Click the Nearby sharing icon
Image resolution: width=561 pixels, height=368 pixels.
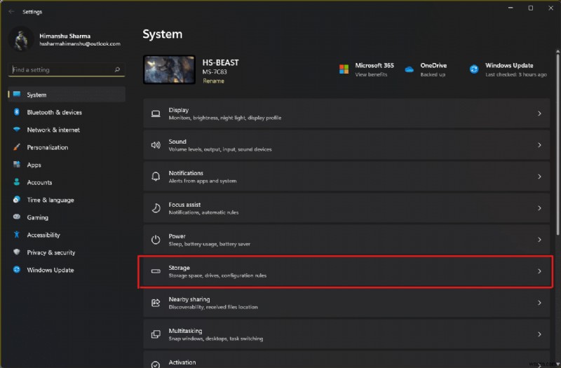click(x=156, y=303)
